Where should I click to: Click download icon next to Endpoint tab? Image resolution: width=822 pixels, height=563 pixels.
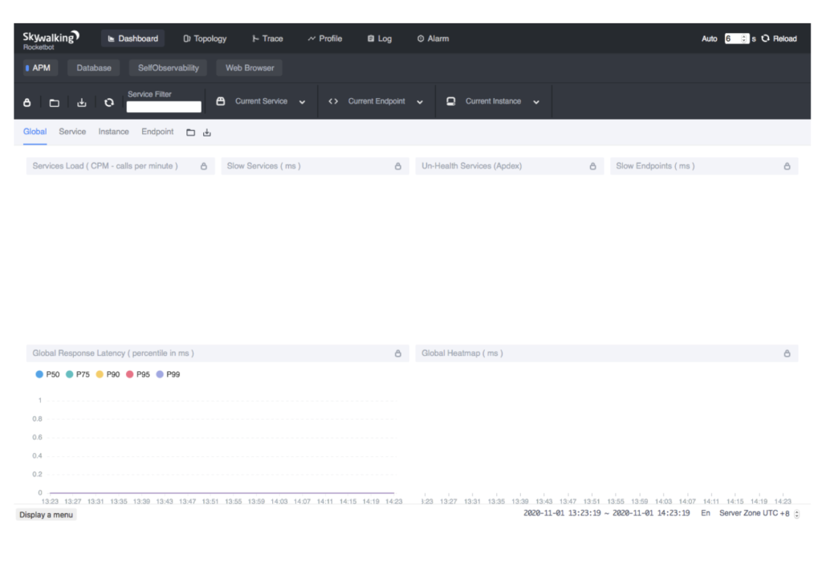tap(206, 133)
